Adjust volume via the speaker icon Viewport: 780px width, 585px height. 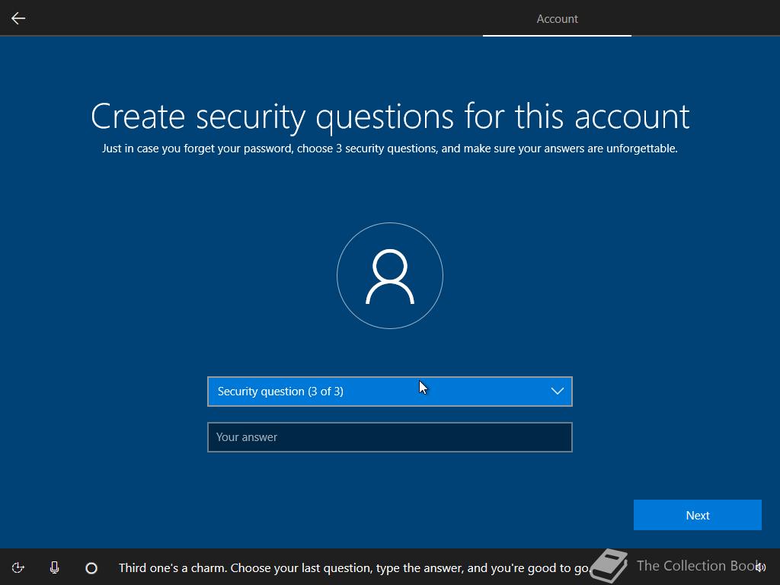pos(760,567)
